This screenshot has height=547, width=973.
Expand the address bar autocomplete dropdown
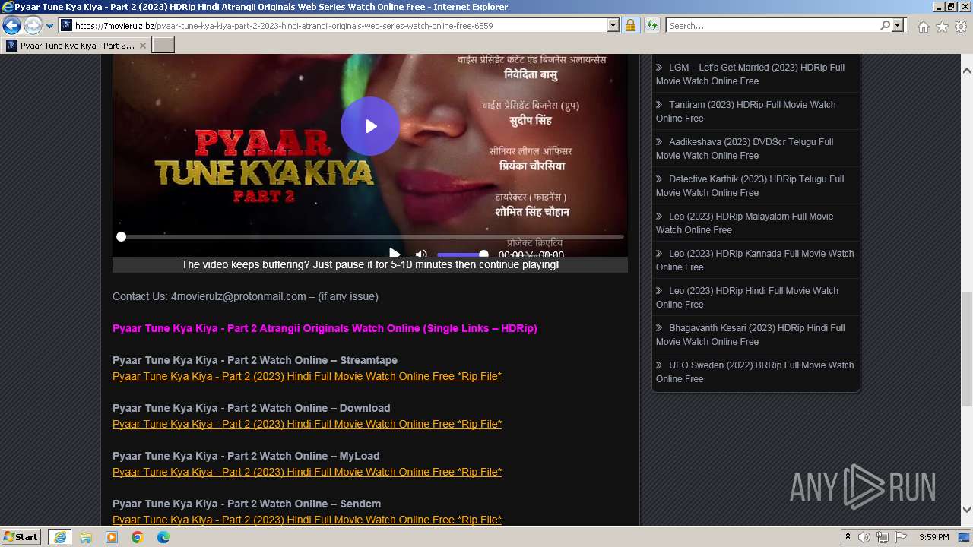click(x=613, y=25)
